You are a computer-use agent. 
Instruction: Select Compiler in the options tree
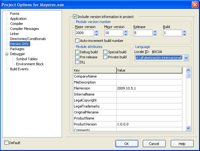pyautogui.click(x=16, y=24)
